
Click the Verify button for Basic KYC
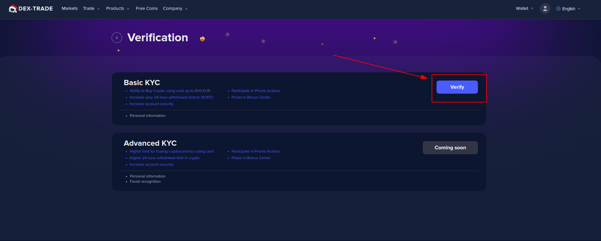coord(457,87)
